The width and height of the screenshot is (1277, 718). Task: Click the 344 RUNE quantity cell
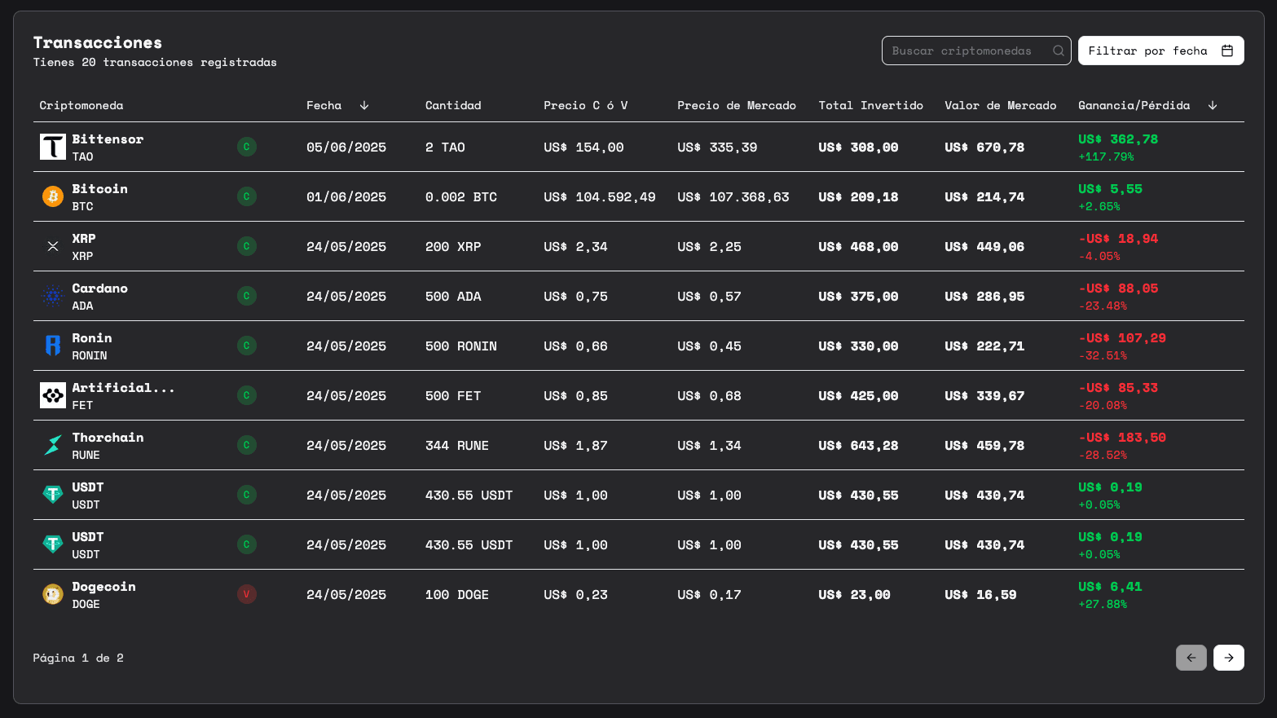coord(457,446)
